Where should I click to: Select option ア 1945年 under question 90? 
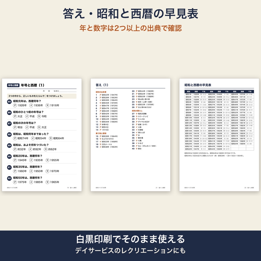tap(20, 160)
